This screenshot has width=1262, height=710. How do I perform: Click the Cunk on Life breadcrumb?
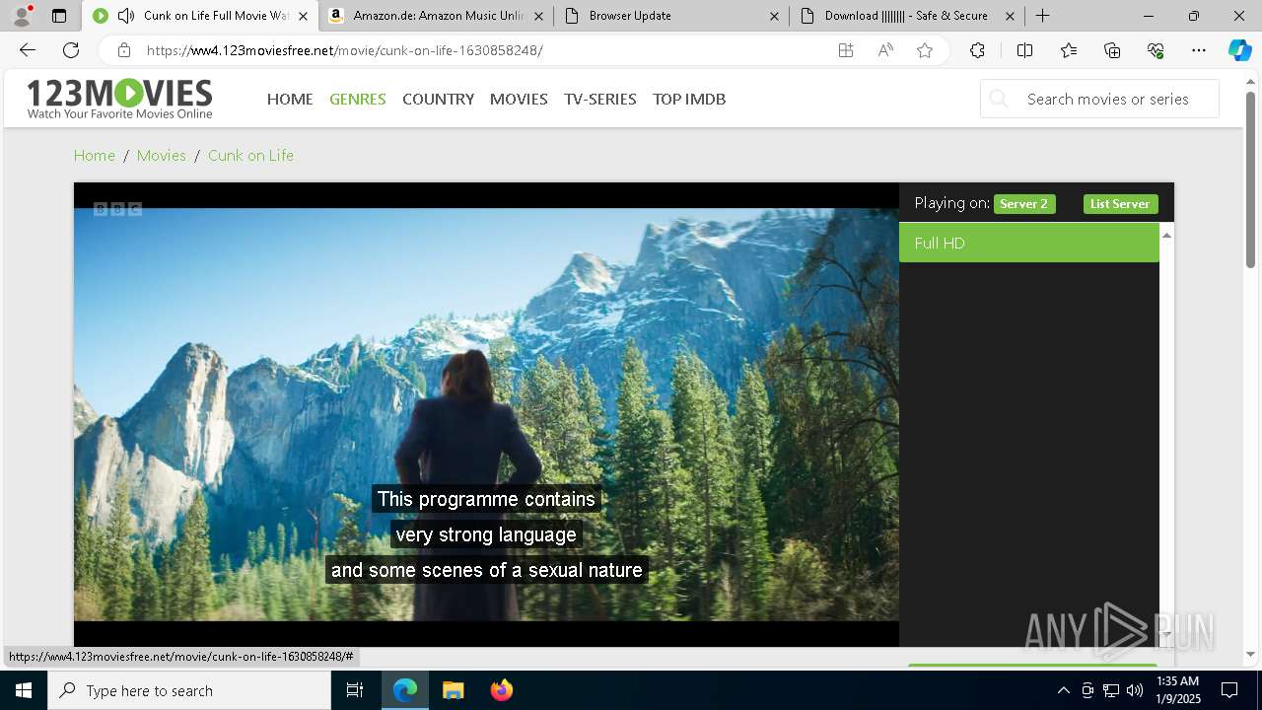(250, 155)
